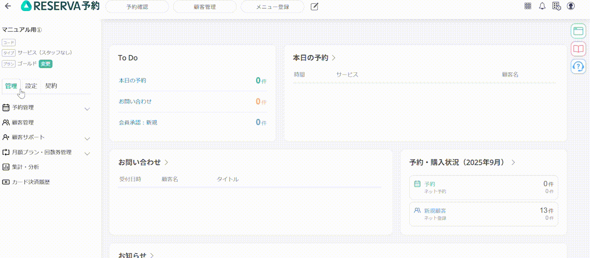Viewport: 590px width, 258px height.
Task: Expand the 予約管理 chevron
Action: pos(87,109)
